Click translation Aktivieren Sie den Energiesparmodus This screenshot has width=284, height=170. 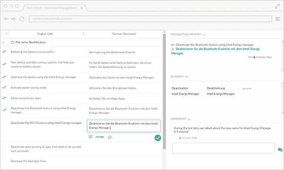(113, 88)
